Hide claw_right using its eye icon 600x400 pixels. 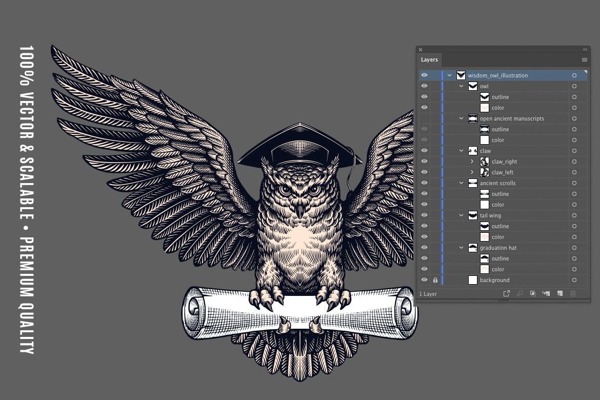coord(425,161)
